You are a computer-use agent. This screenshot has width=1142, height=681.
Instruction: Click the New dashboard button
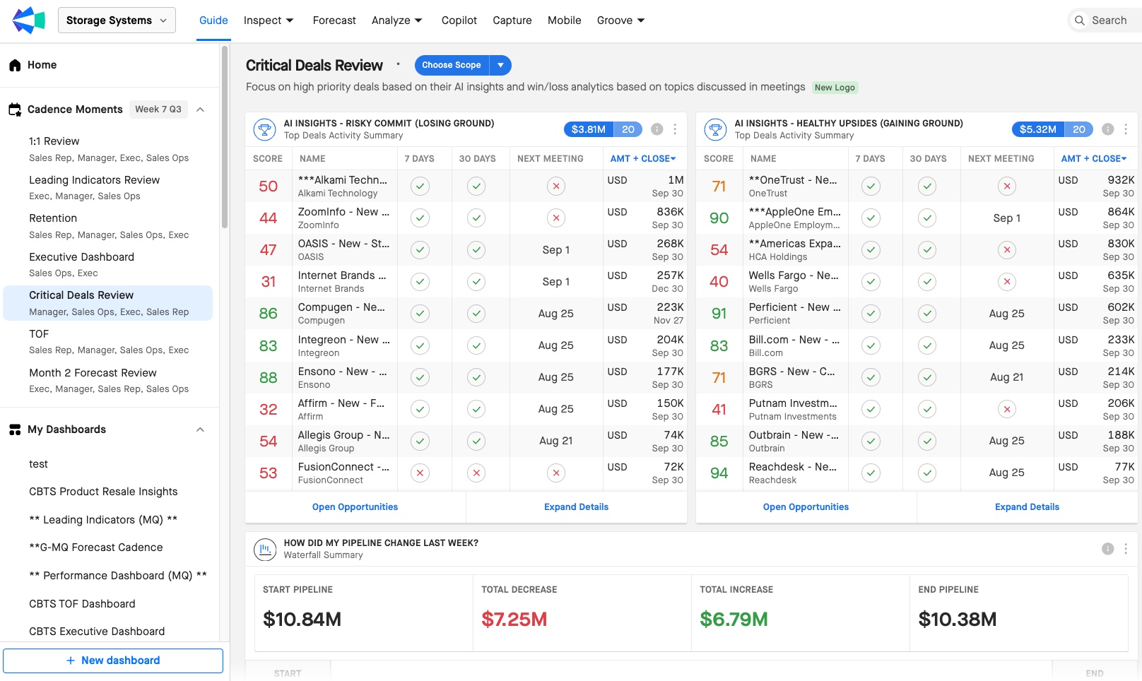tap(113, 661)
